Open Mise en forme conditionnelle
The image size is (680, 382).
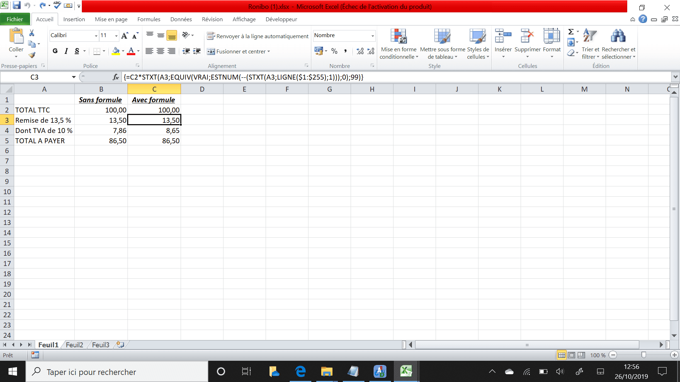398,44
